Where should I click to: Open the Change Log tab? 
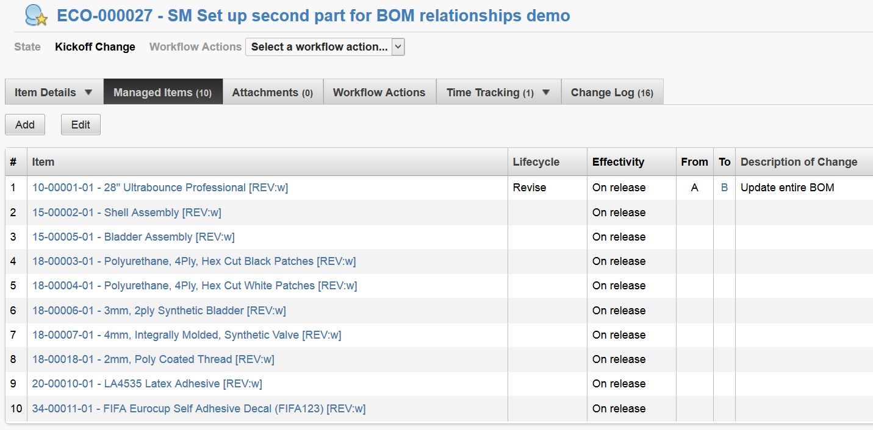(x=612, y=92)
